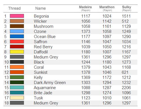Select Sulky code 2206 for Aquamarine
Screen dimensions: 141x109
point(126,88)
